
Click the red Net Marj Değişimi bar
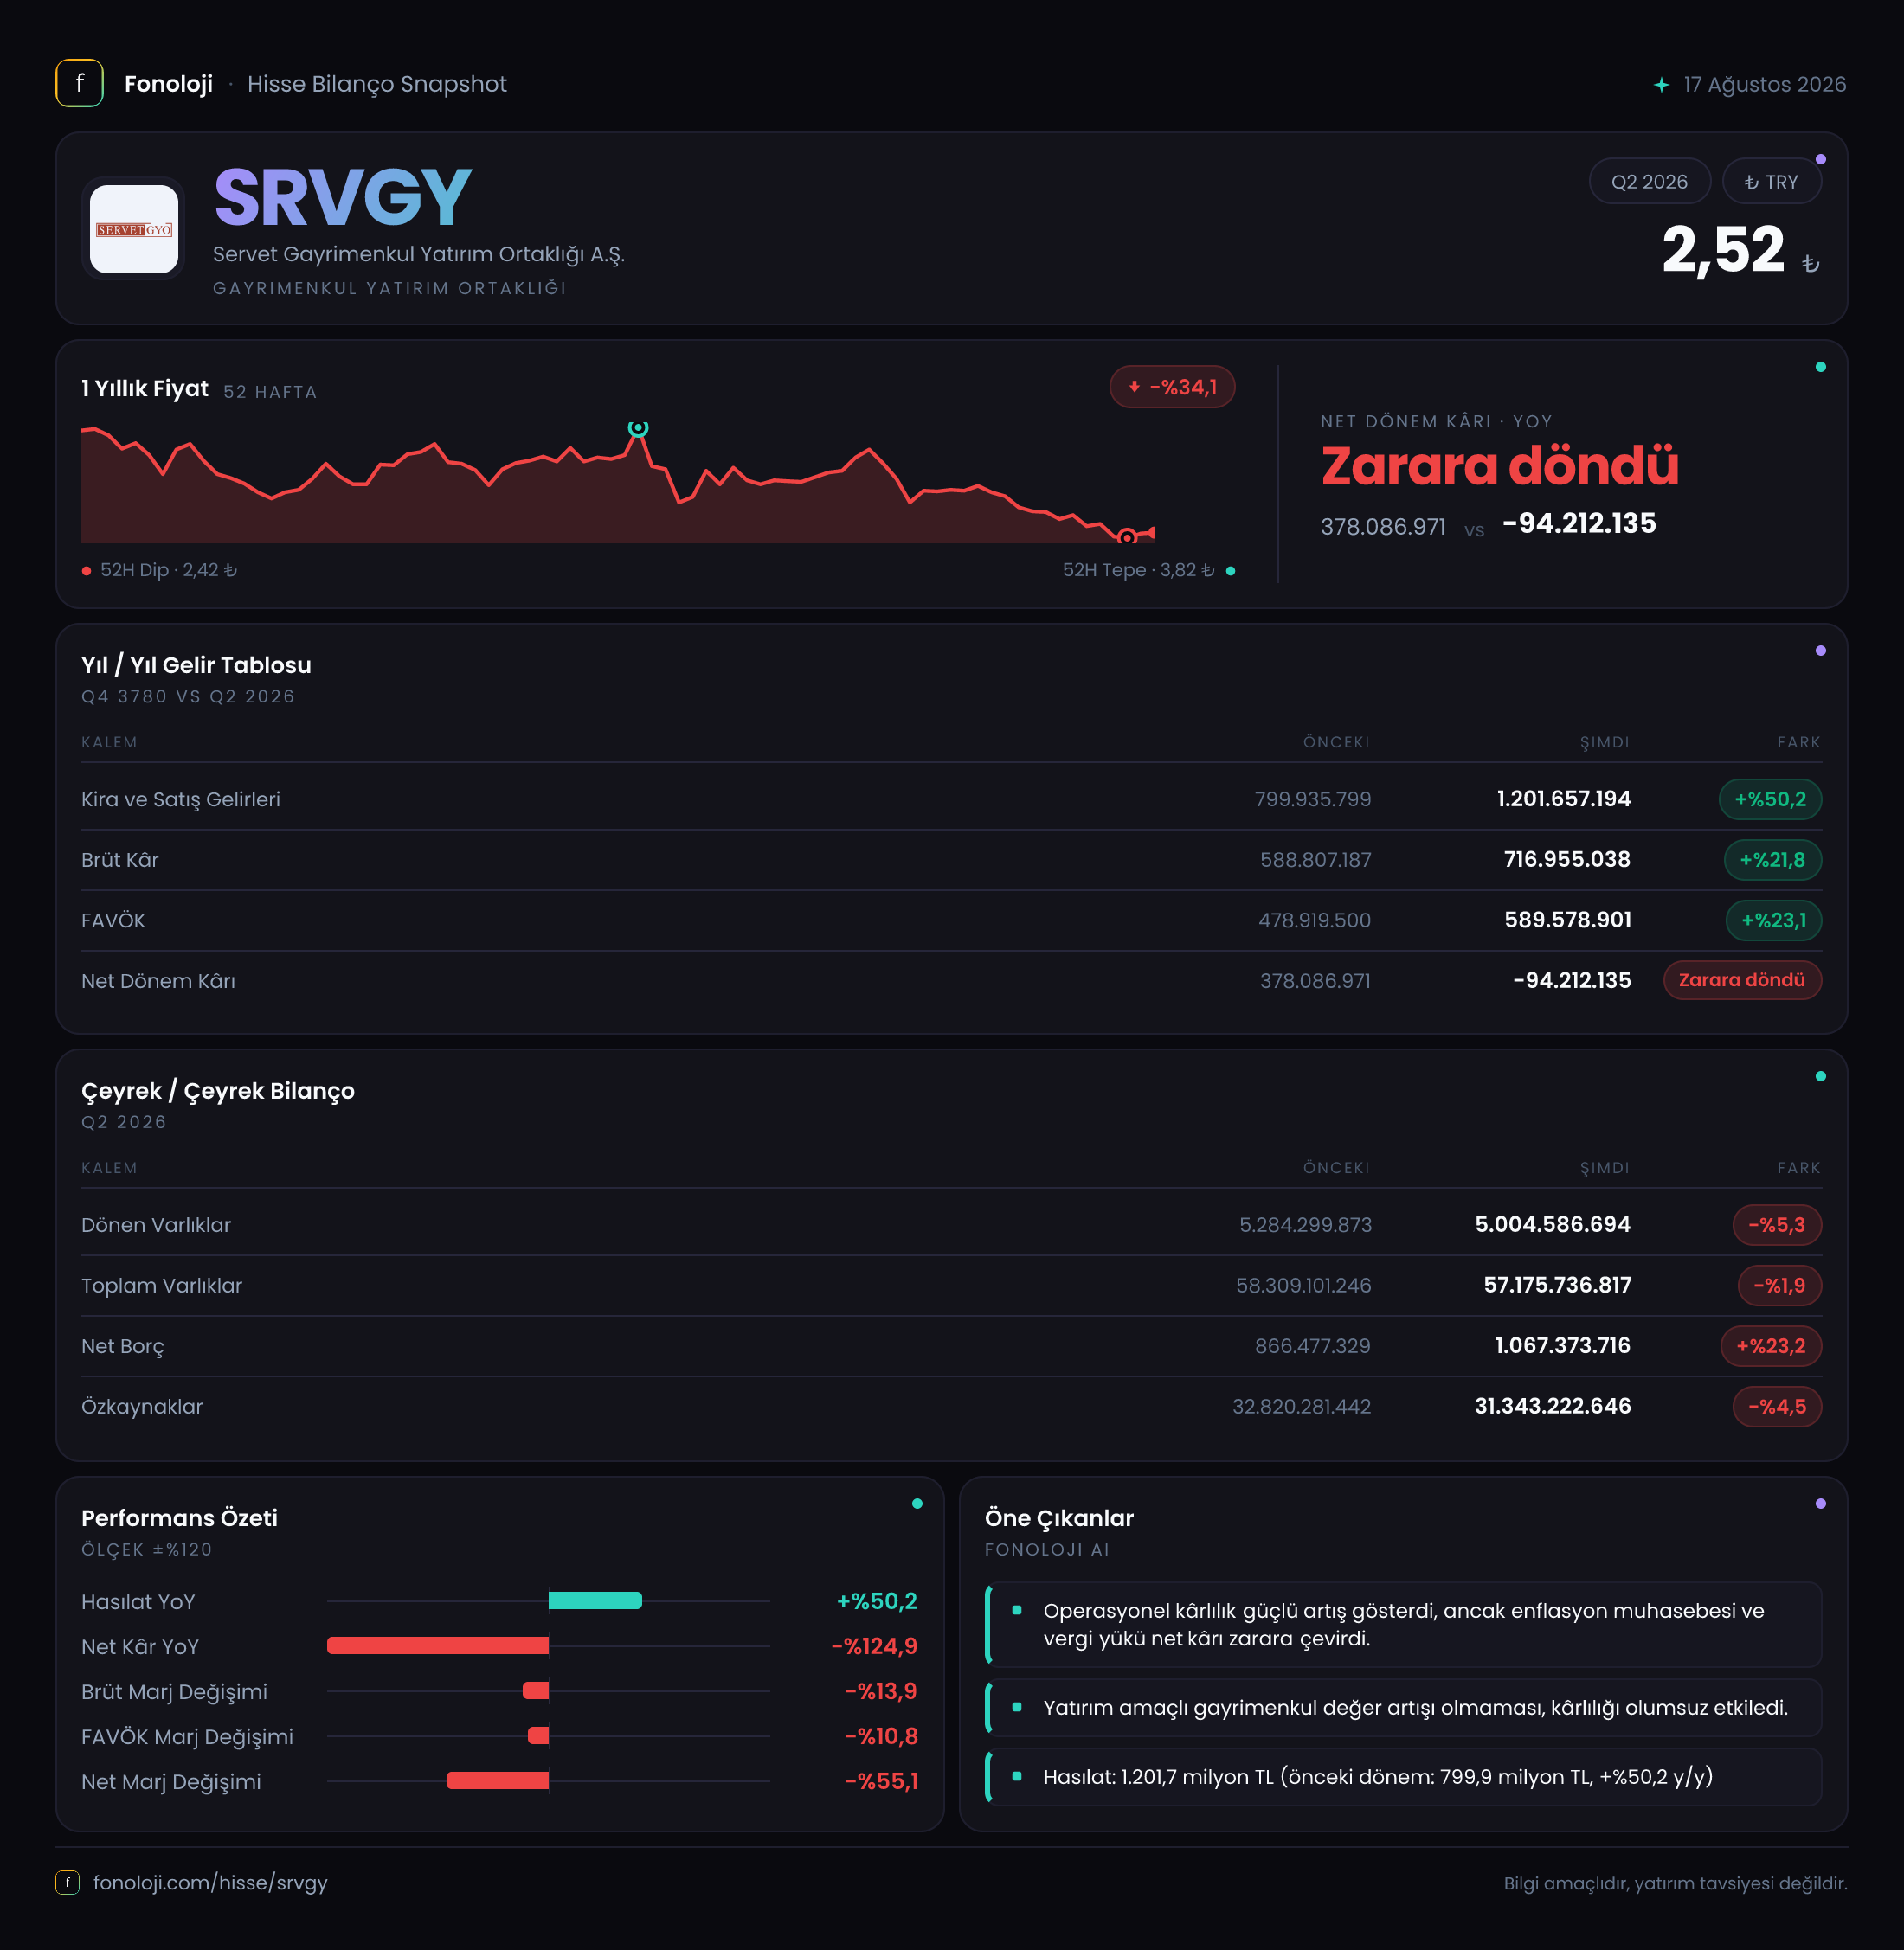(x=497, y=1780)
